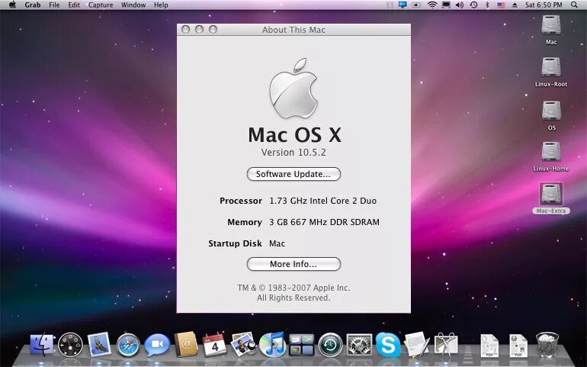This screenshot has height=367, width=587.
Task: Launch Time Machine from the Dock
Action: tap(330, 345)
